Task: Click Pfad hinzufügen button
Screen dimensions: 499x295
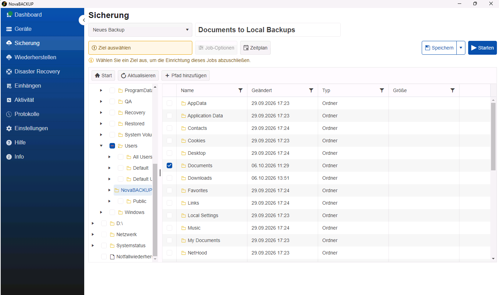Action: [185, 75]
